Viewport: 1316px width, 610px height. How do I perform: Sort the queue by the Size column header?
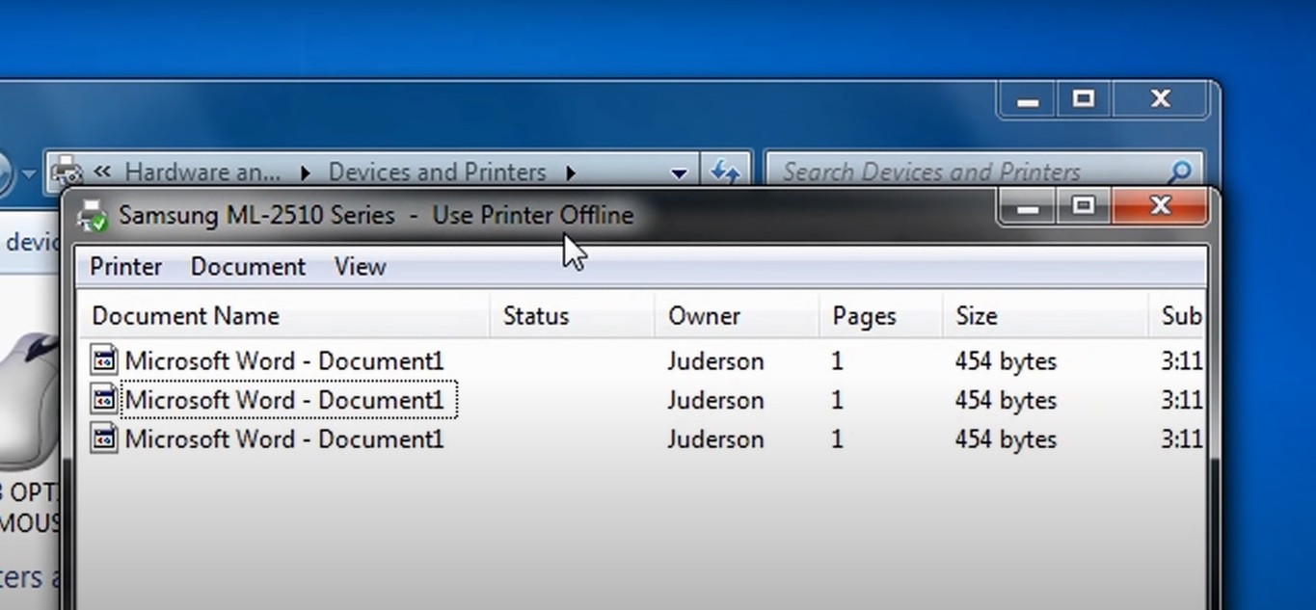pos(976,316)
